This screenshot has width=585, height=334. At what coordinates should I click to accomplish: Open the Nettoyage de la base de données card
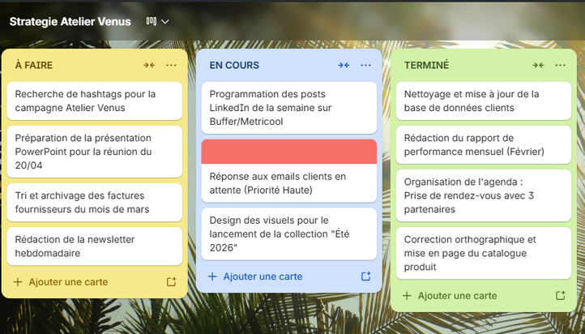(x=483, y=101)
